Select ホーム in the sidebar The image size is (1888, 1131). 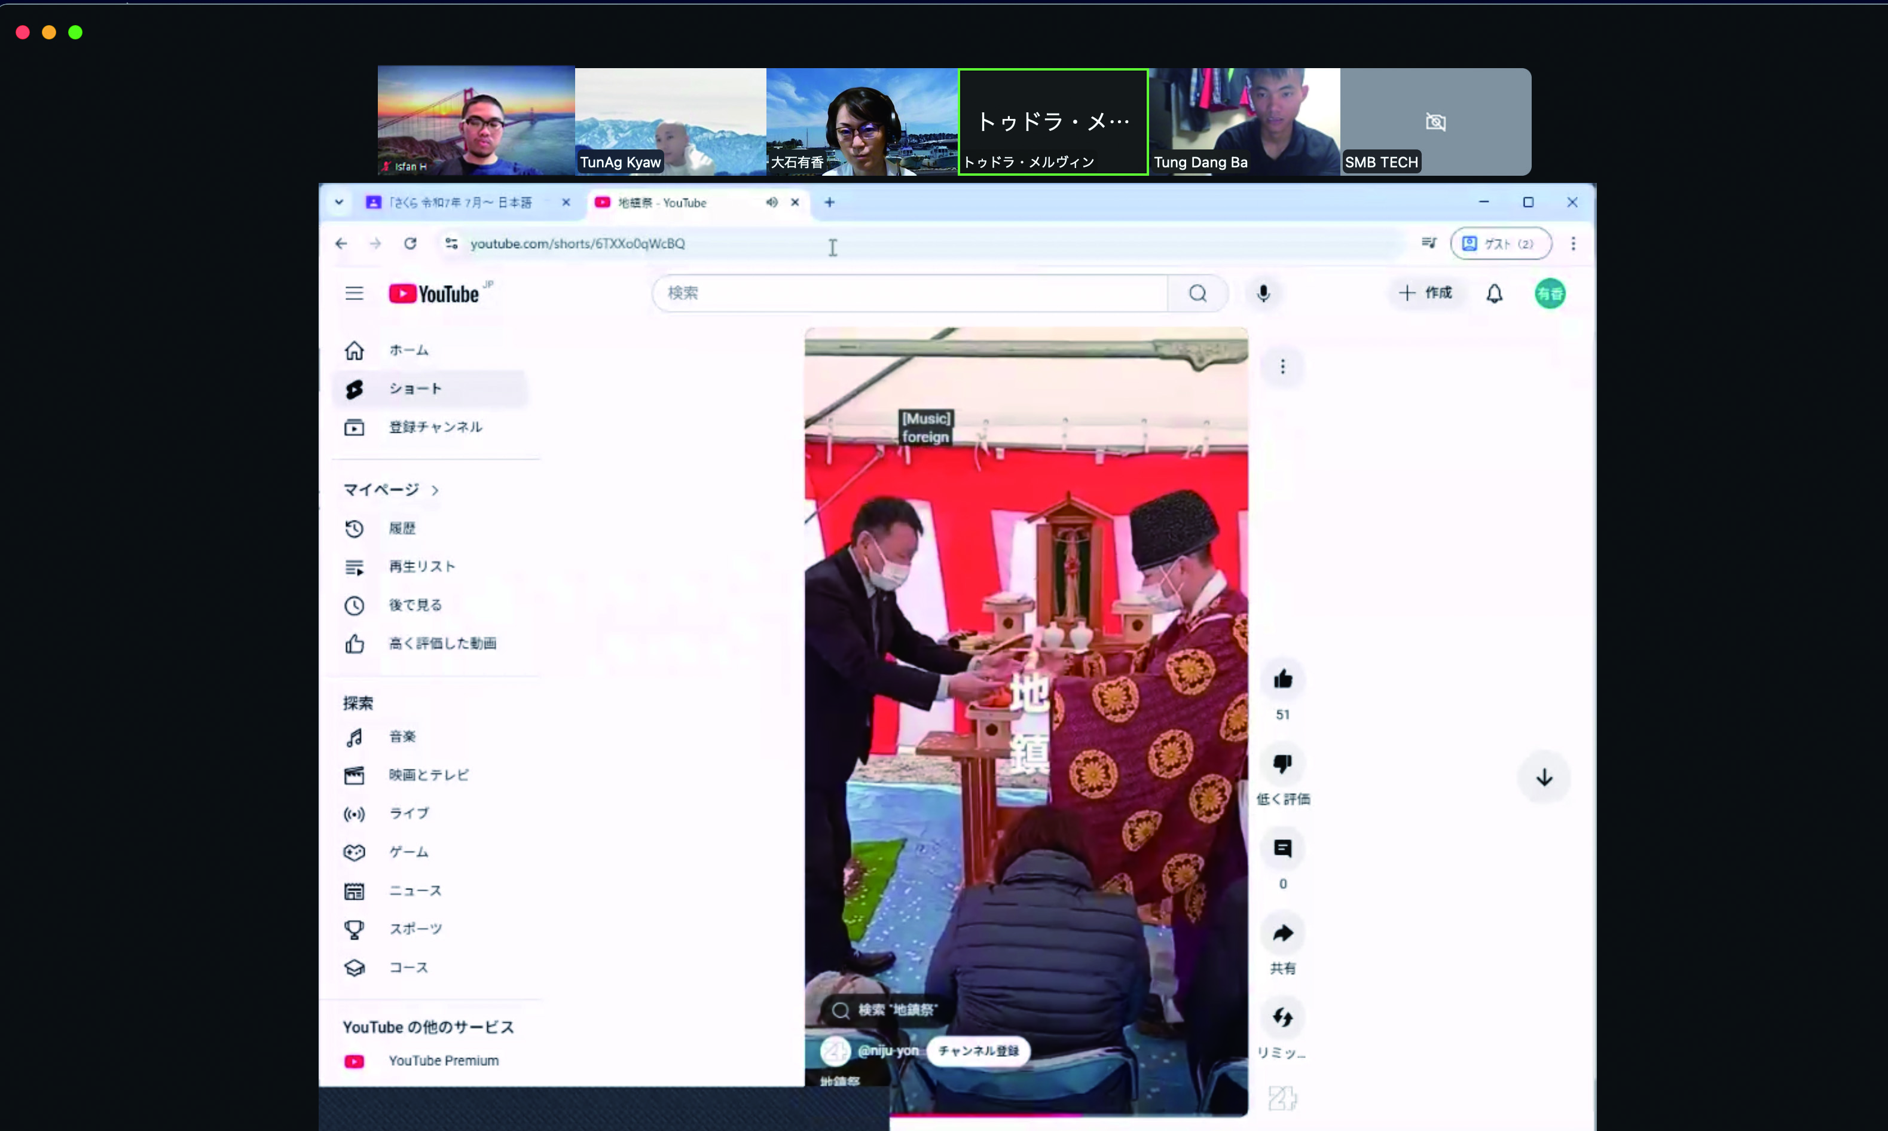[408, 350]
